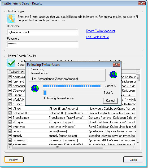148x168 pixels.
Task: Click the globe icon beside Searching box
Action: pyautogui.click(x=113, y=75)
